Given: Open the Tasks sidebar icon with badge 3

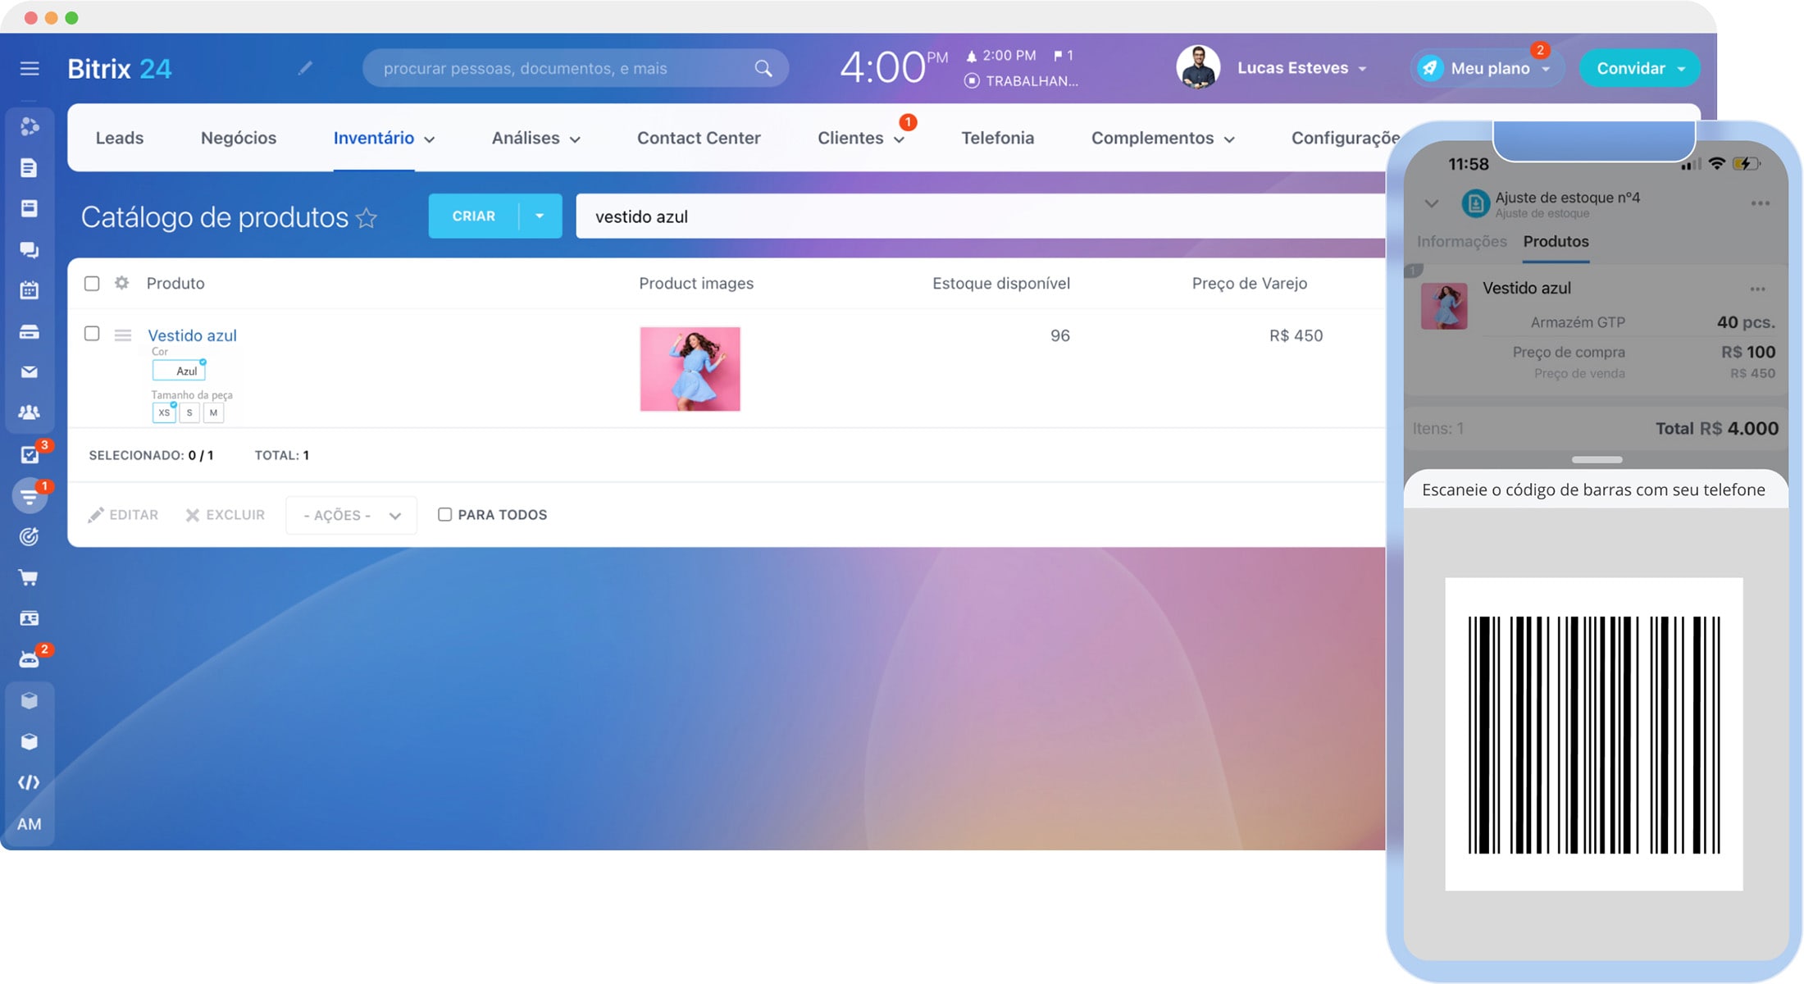Looking at the screenshot, I should pos(29,454).
